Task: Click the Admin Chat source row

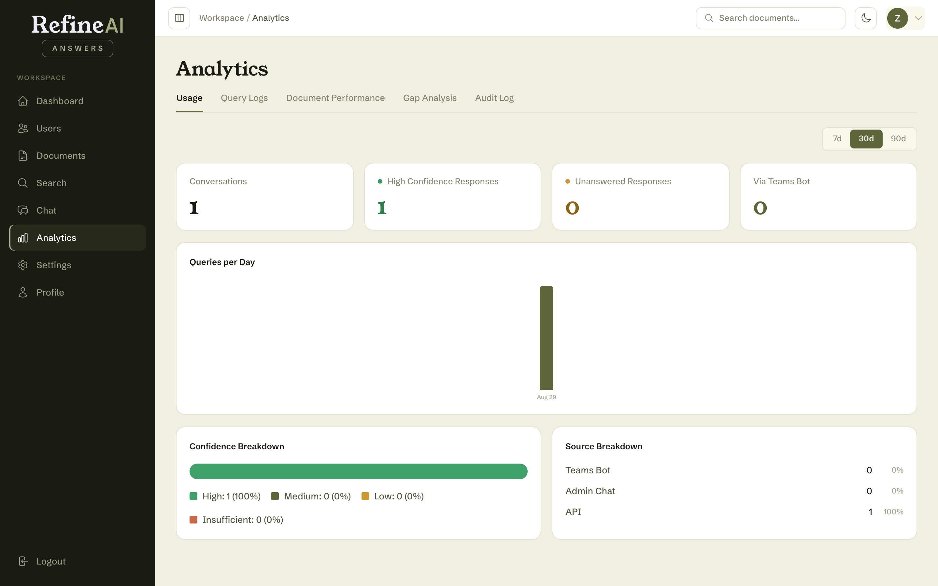Action: (x=734, y=491)
